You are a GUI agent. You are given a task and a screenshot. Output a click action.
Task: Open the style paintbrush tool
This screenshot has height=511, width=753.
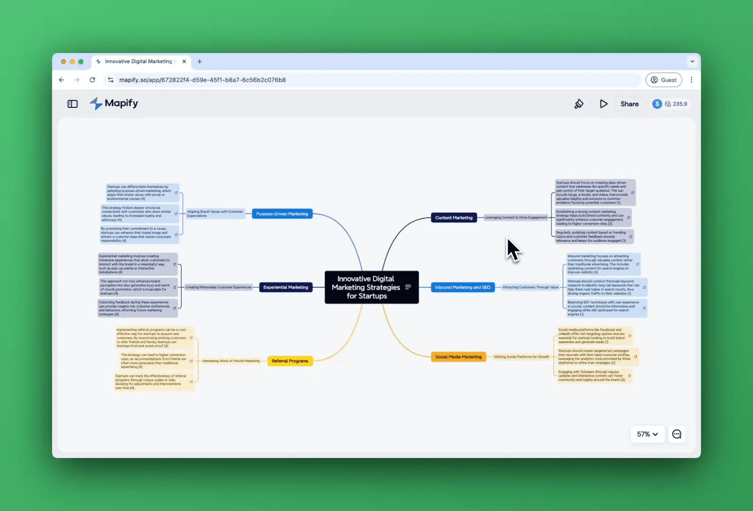coord(578,104)
